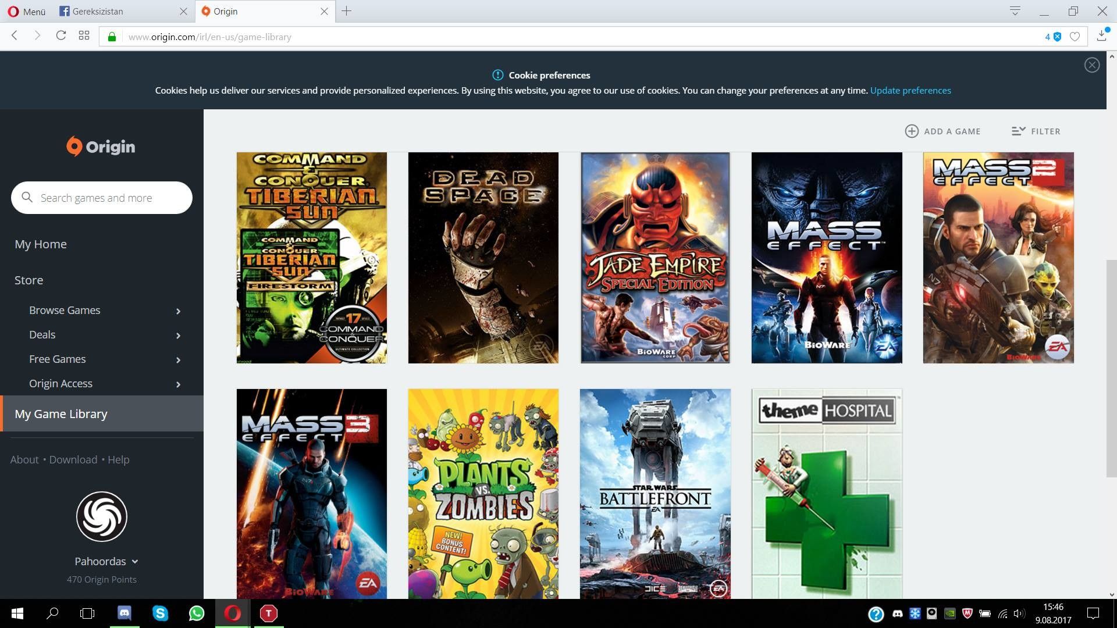Expand the Free Games submenu
Image resolution: width=1117 pixels, height=628 pixels.
[x=178, y=360]
